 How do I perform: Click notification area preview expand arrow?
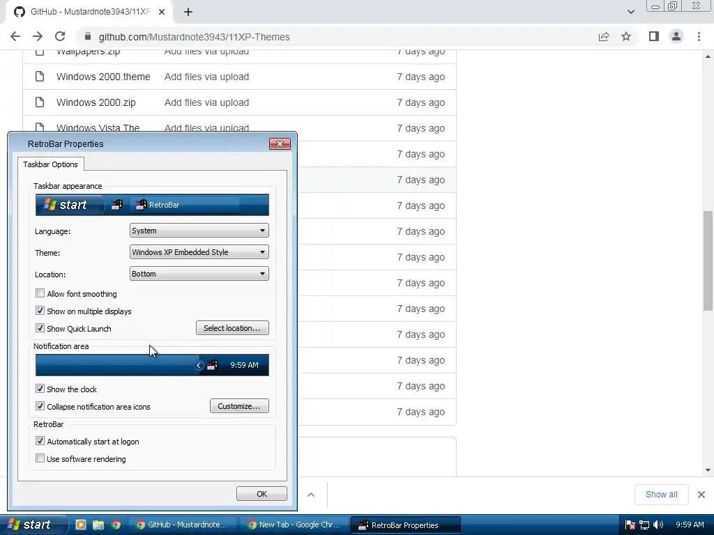click(199, 365)
